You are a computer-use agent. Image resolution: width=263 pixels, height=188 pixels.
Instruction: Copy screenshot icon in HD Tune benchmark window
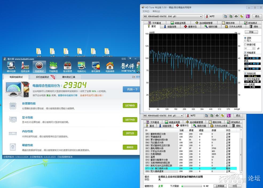[231, 16]
